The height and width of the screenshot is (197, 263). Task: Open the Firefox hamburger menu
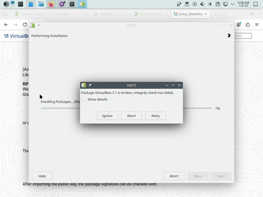click(257, 25)
